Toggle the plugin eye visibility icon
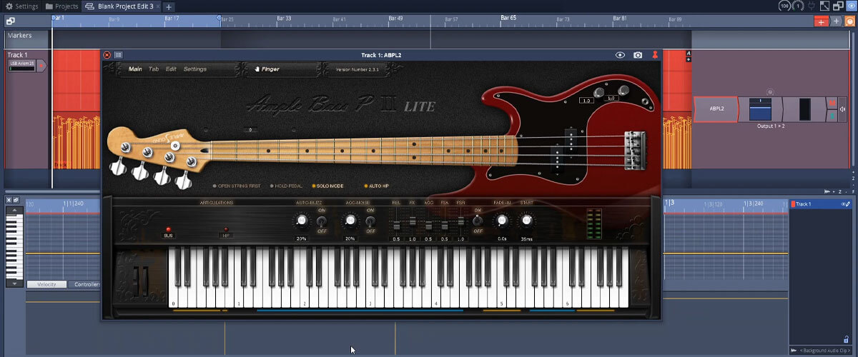Viewport: 858px width, 357px height. click(620, 55)
